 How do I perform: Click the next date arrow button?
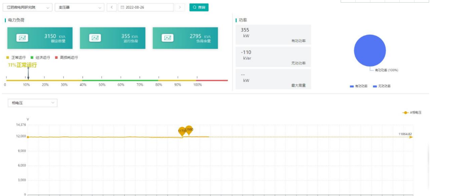tap(179, 8)
